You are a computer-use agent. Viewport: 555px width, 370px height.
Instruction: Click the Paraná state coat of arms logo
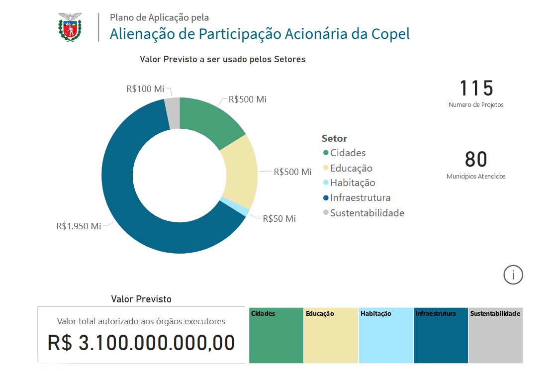70,27
